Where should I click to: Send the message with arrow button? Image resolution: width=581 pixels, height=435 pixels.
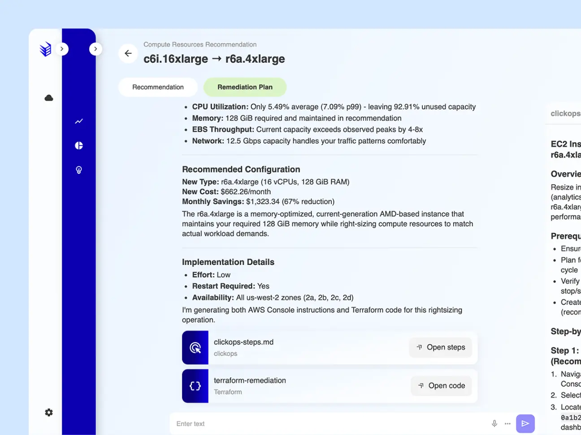click(x=525, y=423)
